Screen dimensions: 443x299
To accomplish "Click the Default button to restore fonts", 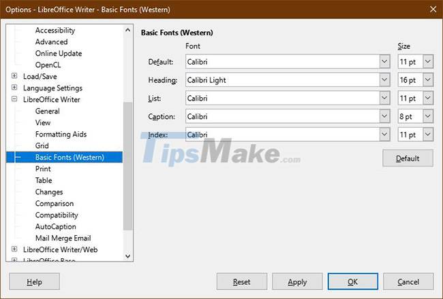I will pyautogui.click(x=408, y=158).
